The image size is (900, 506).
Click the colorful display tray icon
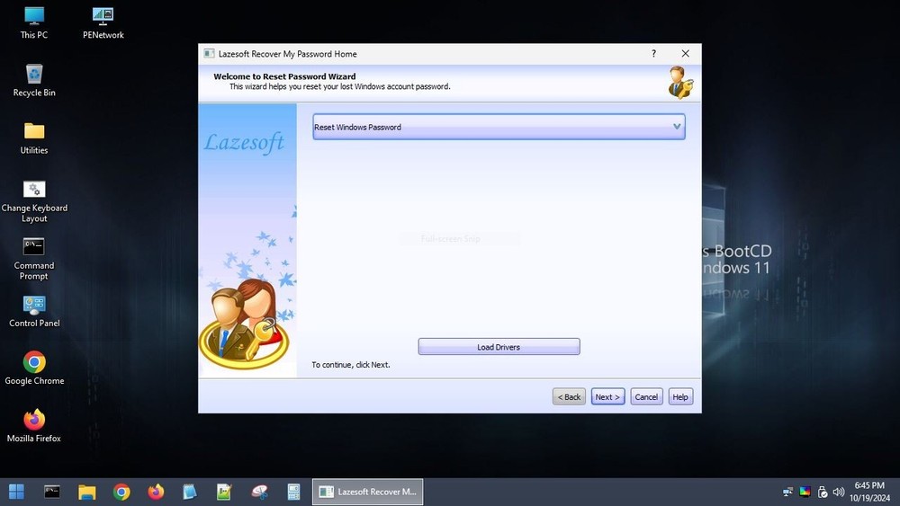coord(805,492)
